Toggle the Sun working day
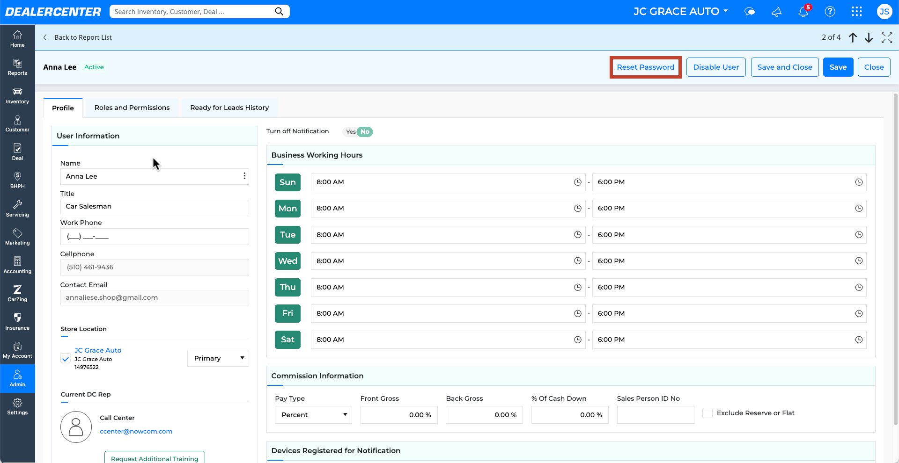 (x=287, y=182)
